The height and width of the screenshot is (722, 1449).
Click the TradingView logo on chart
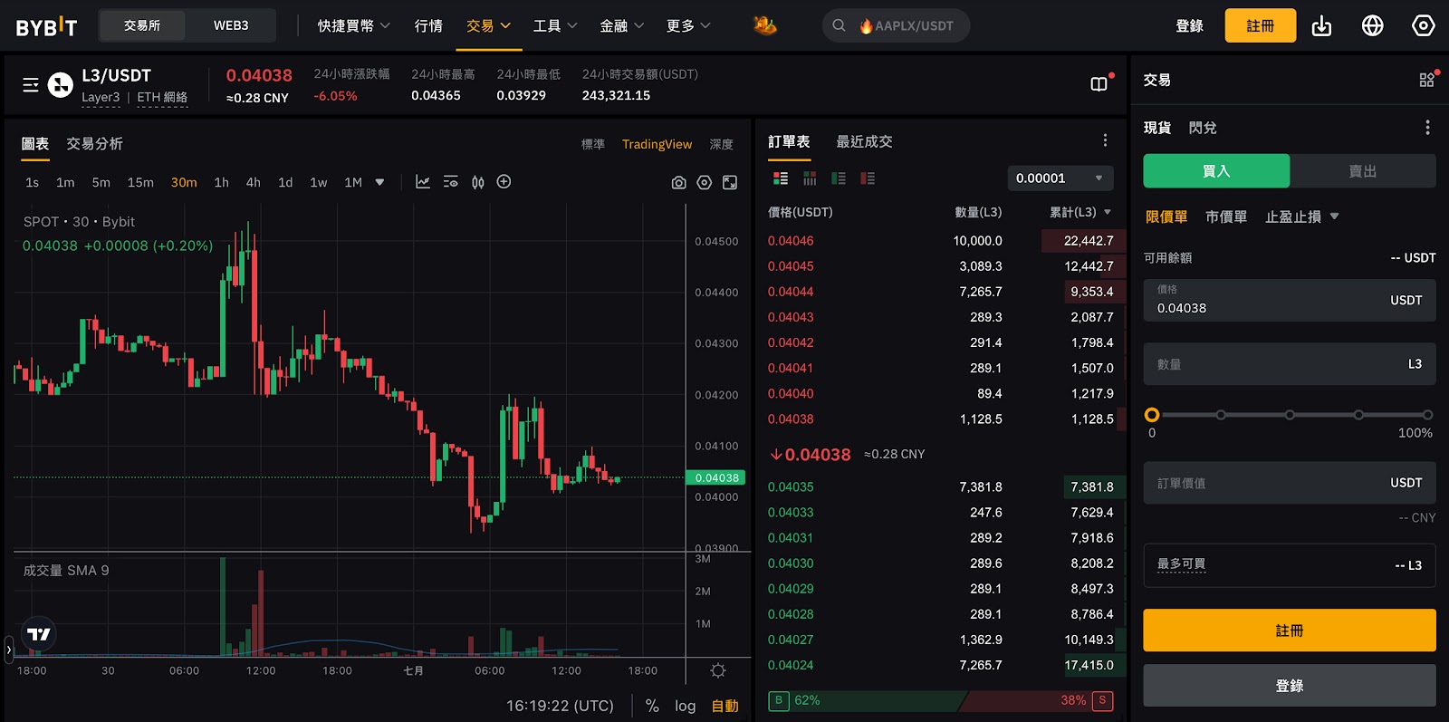click(39, 634)
